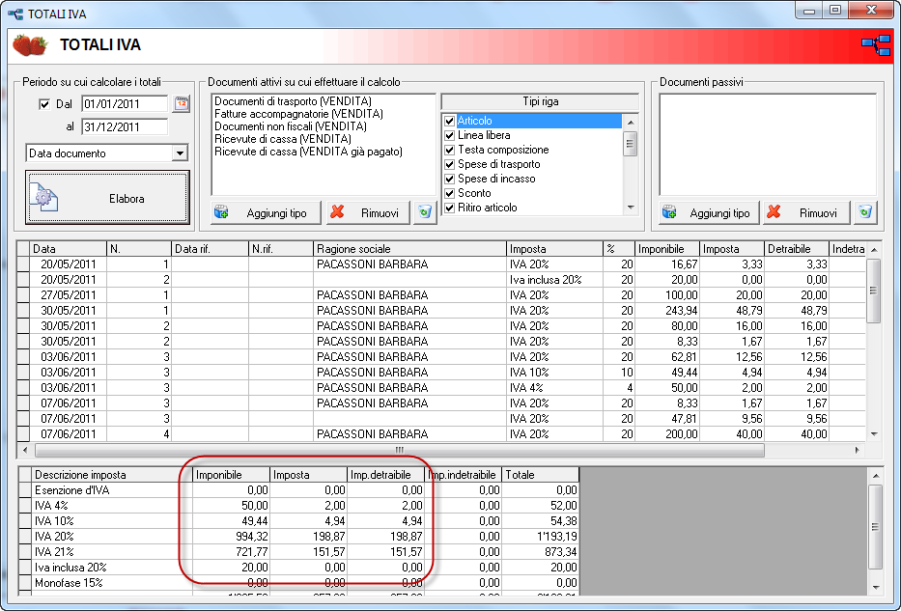Click the 1'193,19 total cell

pyautogui.click(x=540, y=537)
